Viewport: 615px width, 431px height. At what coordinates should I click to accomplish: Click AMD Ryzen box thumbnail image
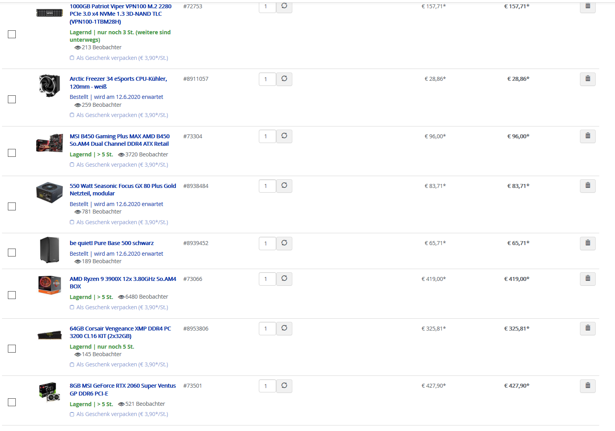[50, 285]
